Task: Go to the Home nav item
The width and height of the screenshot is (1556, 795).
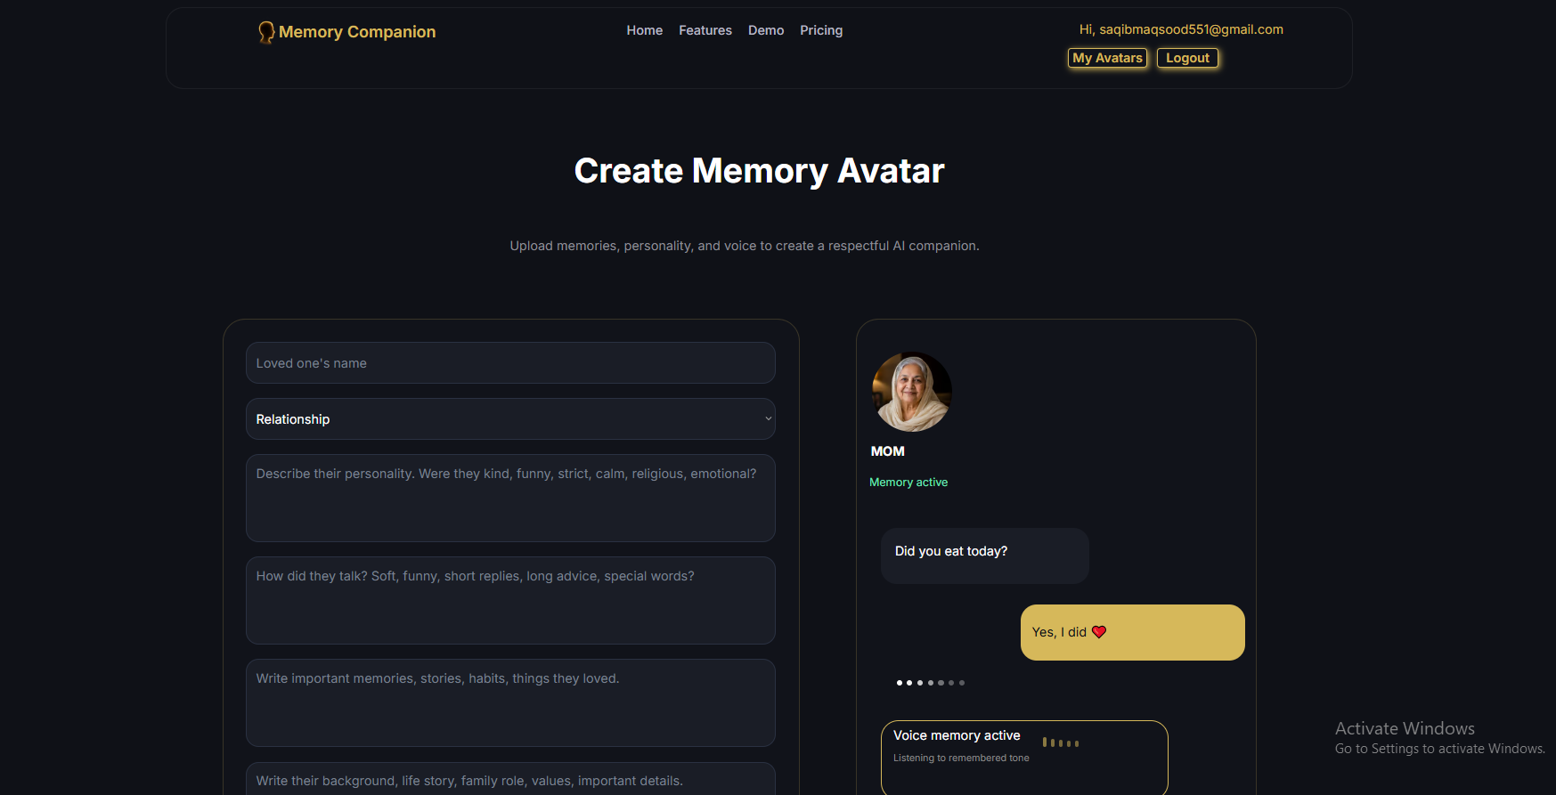Action: (x=644, y=30)
